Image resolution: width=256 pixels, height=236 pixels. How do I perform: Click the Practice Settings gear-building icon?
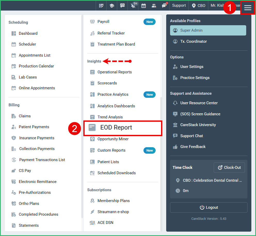point(175,78)
